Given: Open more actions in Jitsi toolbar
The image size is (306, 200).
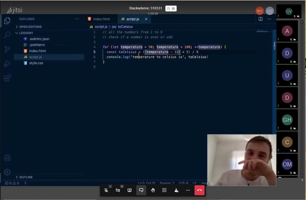Looking at the screenshot, I should coord(188,190).
